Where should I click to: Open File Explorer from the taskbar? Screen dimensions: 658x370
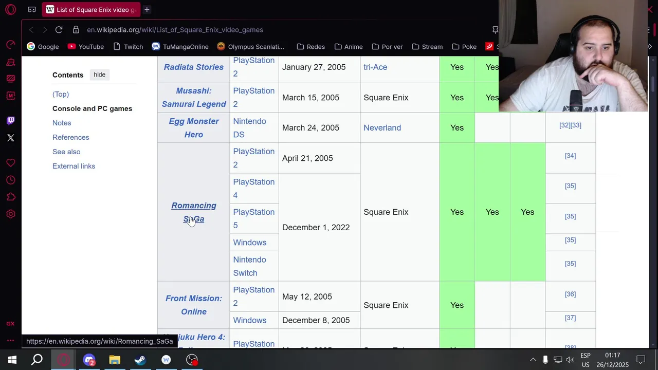[115, 360]
